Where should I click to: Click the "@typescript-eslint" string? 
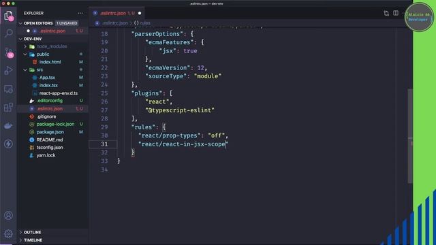point(180,110)
